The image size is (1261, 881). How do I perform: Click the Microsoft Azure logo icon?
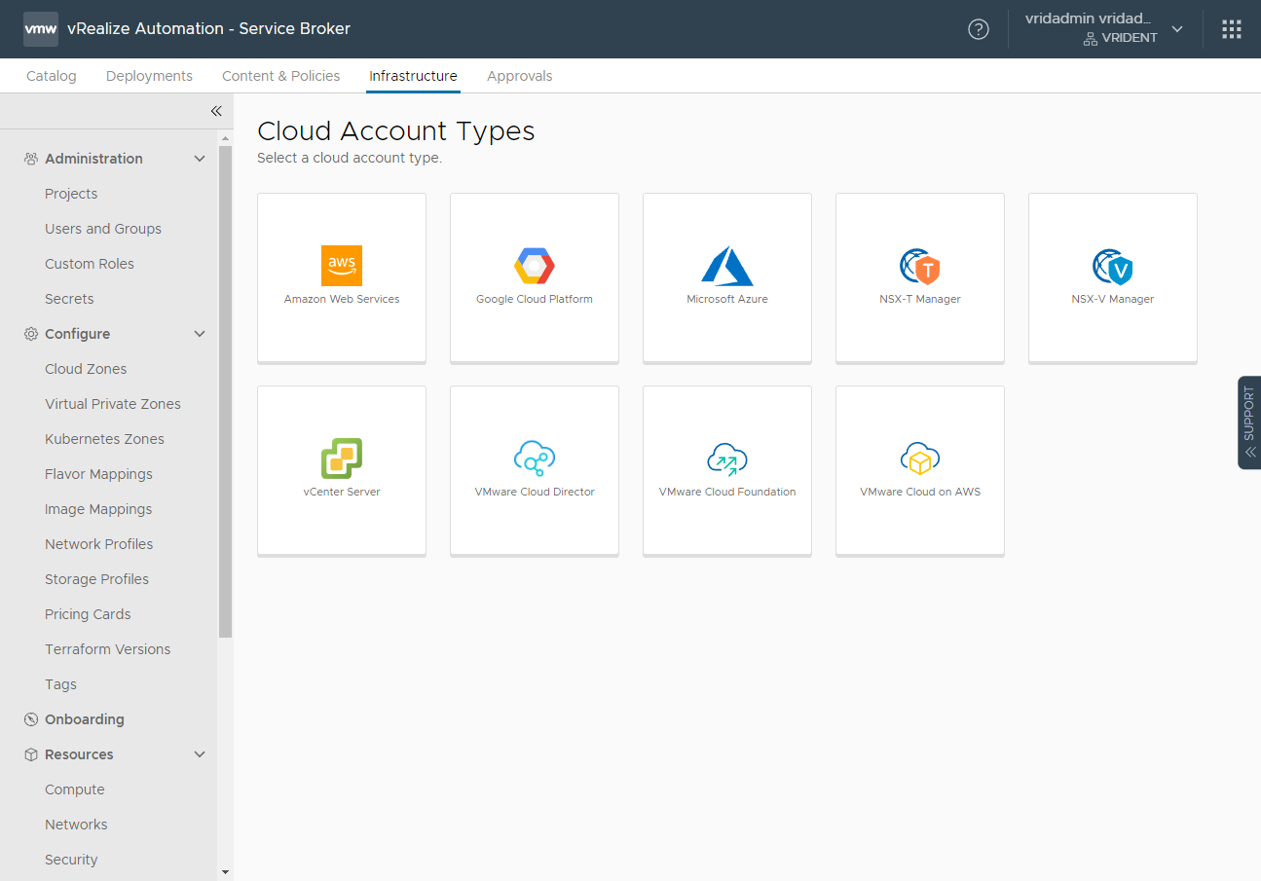click(727, 265)
